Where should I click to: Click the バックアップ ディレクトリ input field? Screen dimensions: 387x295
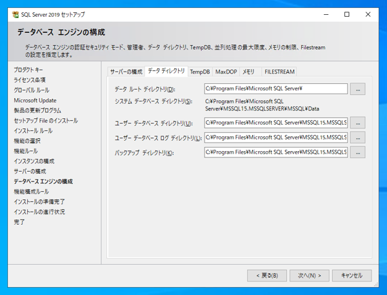click(x=276, y=152)
